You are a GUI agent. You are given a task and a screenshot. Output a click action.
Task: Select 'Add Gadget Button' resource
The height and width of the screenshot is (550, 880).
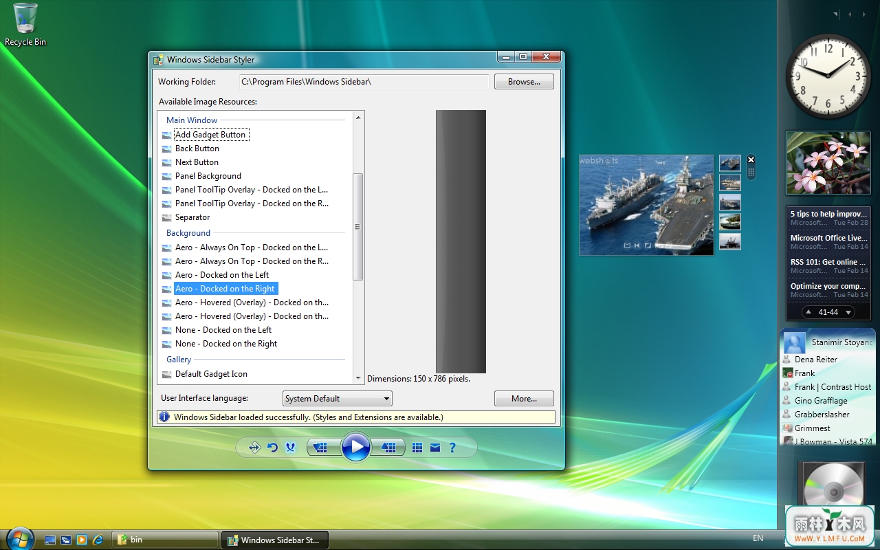pyautogui.click(x=210, y=135)
